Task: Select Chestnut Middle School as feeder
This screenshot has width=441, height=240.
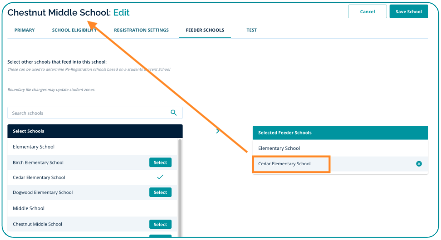Action: (160, 225)
